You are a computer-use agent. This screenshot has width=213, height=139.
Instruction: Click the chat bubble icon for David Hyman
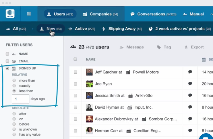[x=190, y=107]
